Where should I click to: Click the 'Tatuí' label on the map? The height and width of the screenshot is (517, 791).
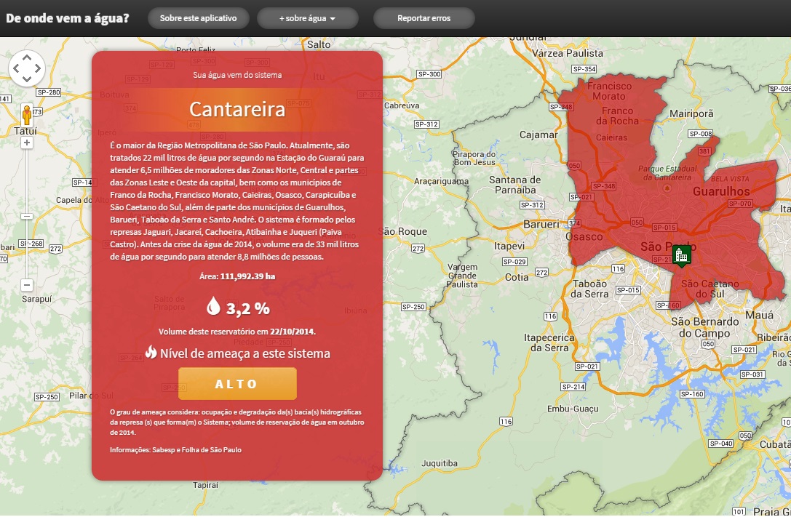(x=25, y=131)
